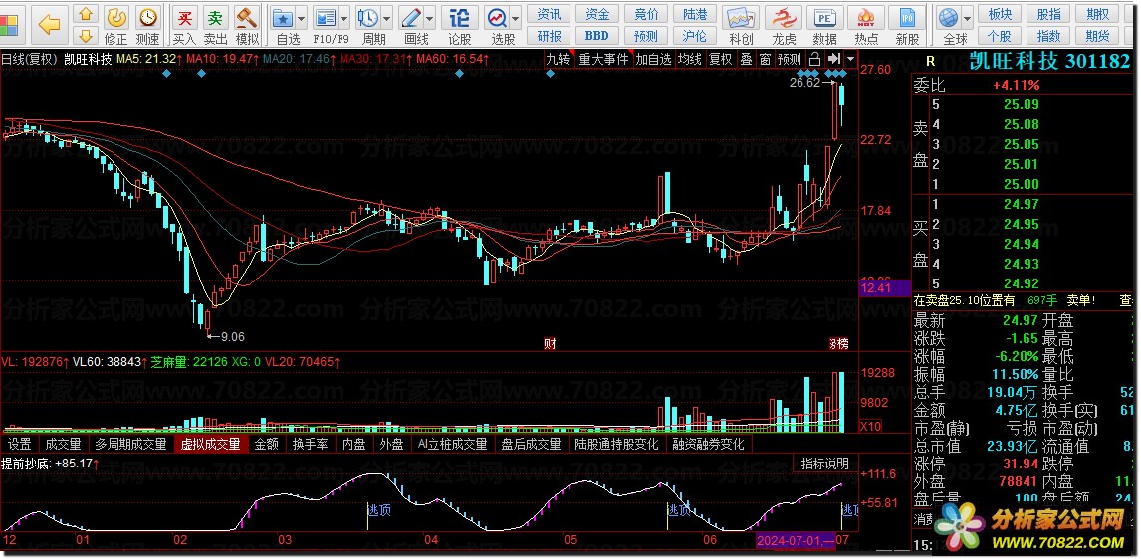Click the 财 marker on the chart
1141x559 pixels.
[550, 344]
